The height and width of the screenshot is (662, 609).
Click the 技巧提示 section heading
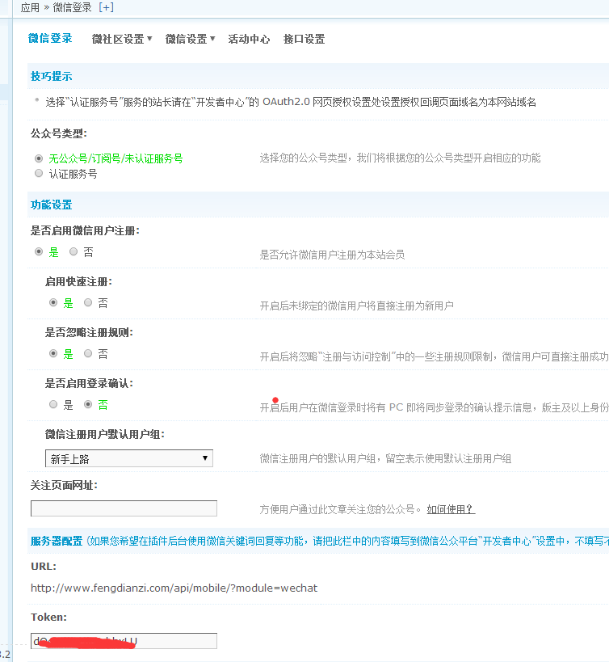pyautogui.click(x=52, y=77)
